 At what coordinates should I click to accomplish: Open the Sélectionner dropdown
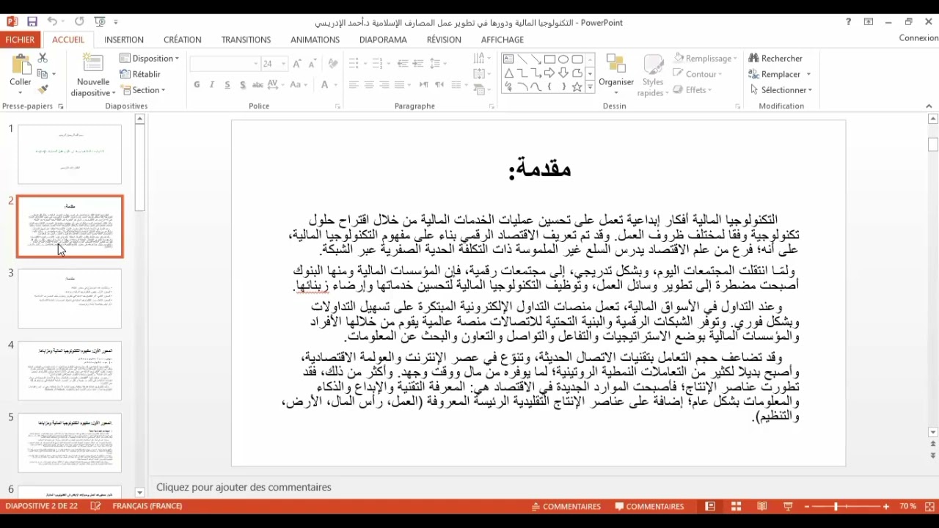tap(781, 89)
